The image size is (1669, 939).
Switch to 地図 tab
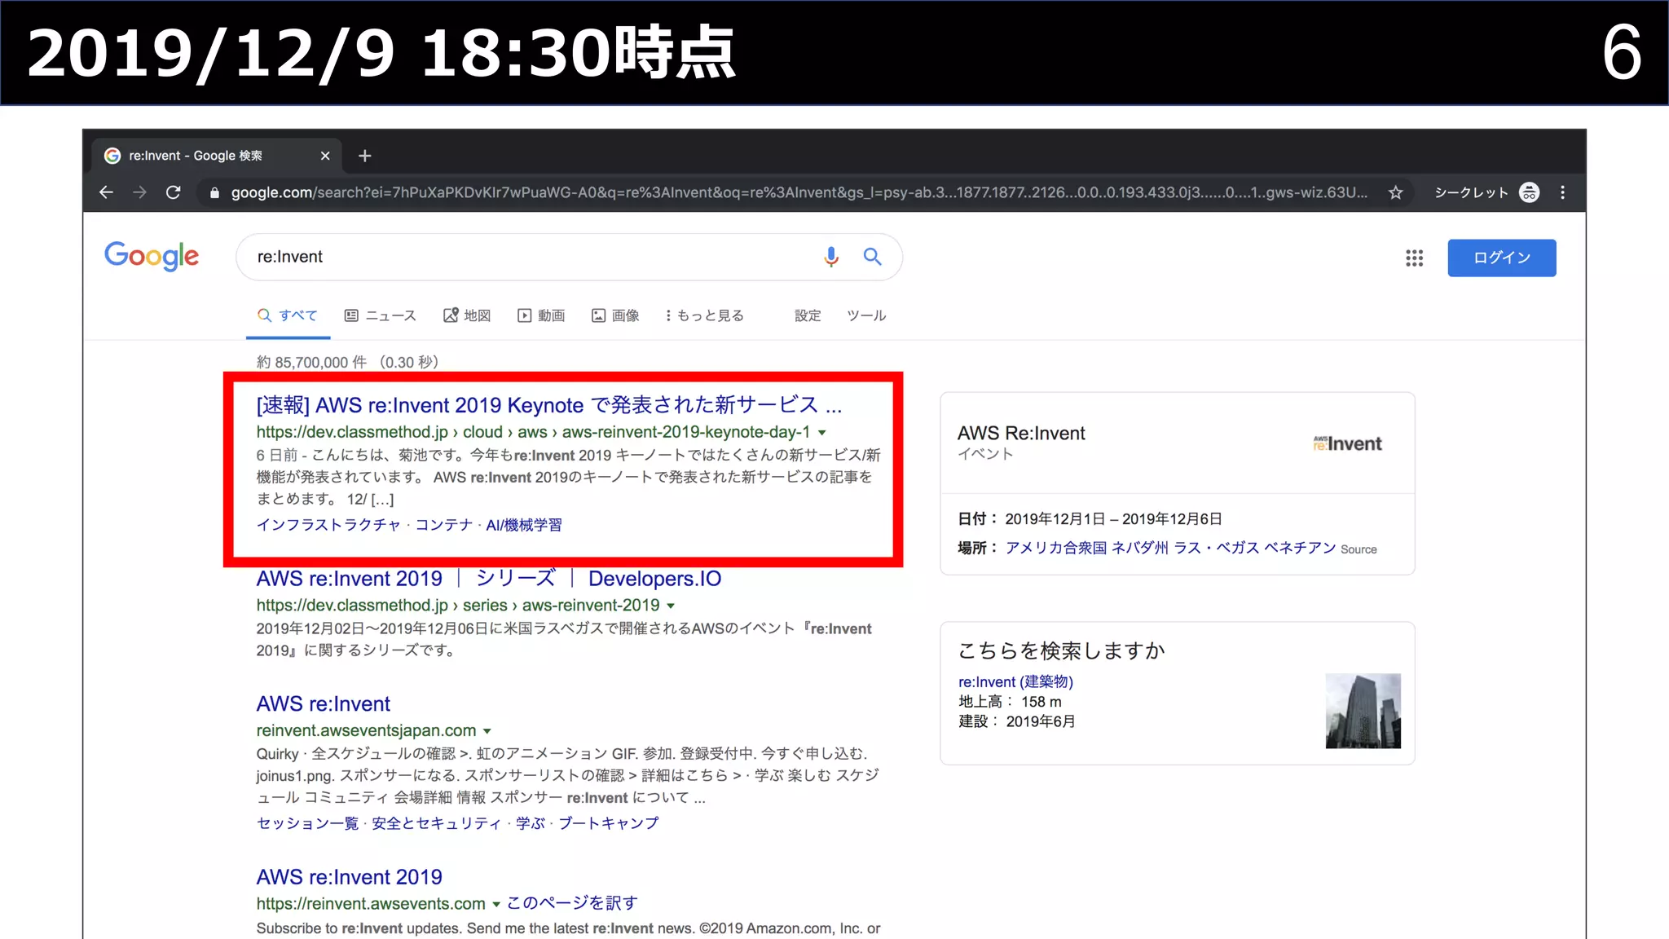click(x=467, y=315)
